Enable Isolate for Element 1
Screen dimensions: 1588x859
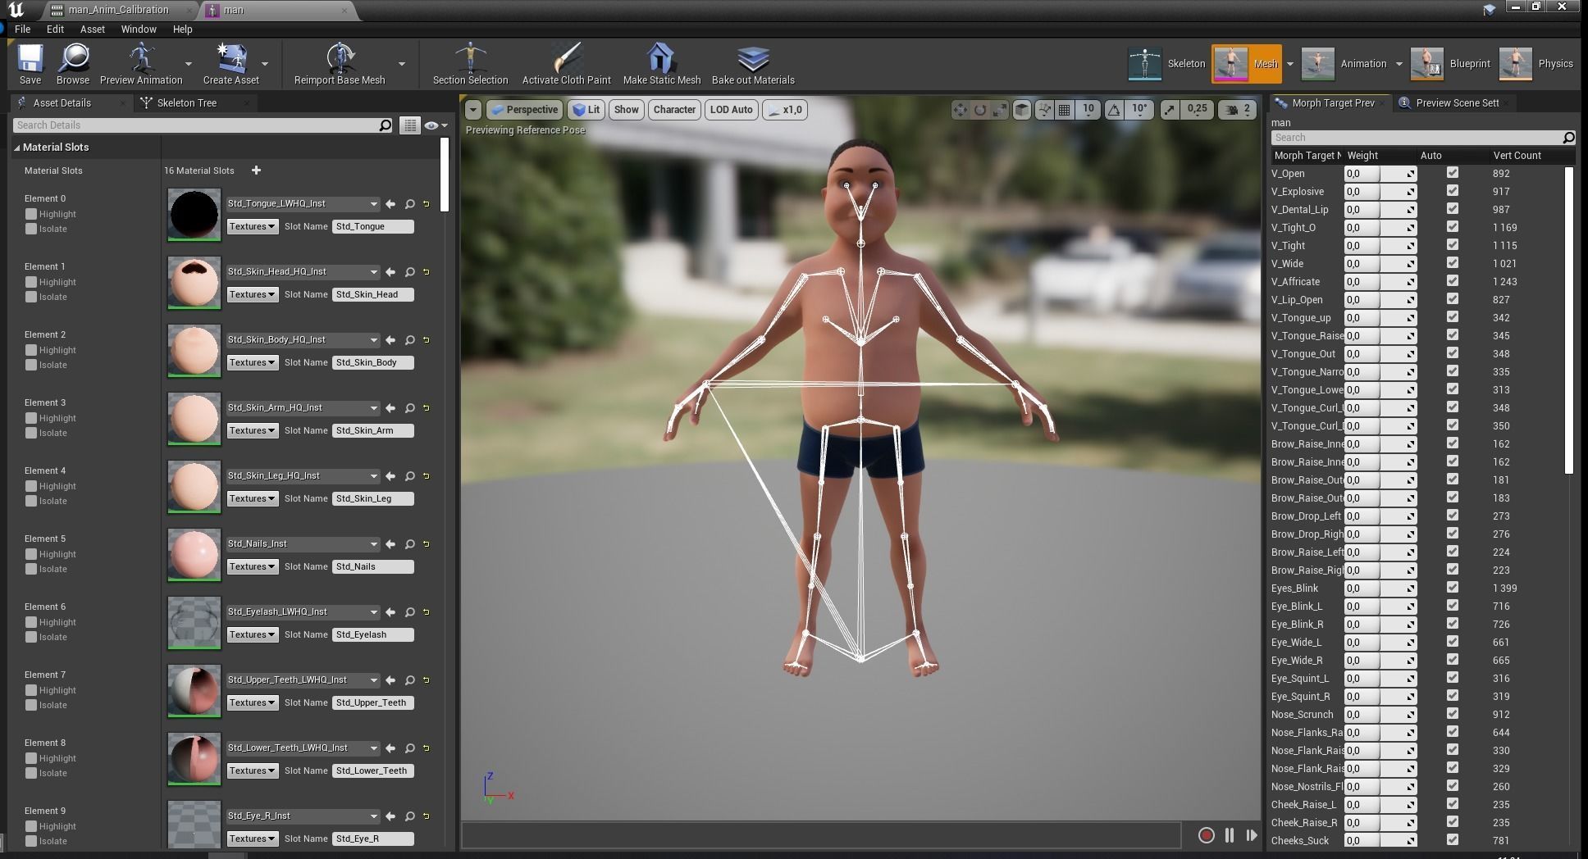tap(31, 297)
